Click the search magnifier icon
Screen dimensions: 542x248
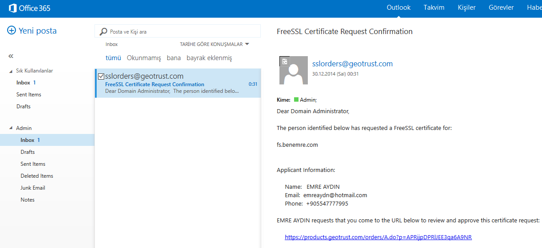tap(103, 31)
